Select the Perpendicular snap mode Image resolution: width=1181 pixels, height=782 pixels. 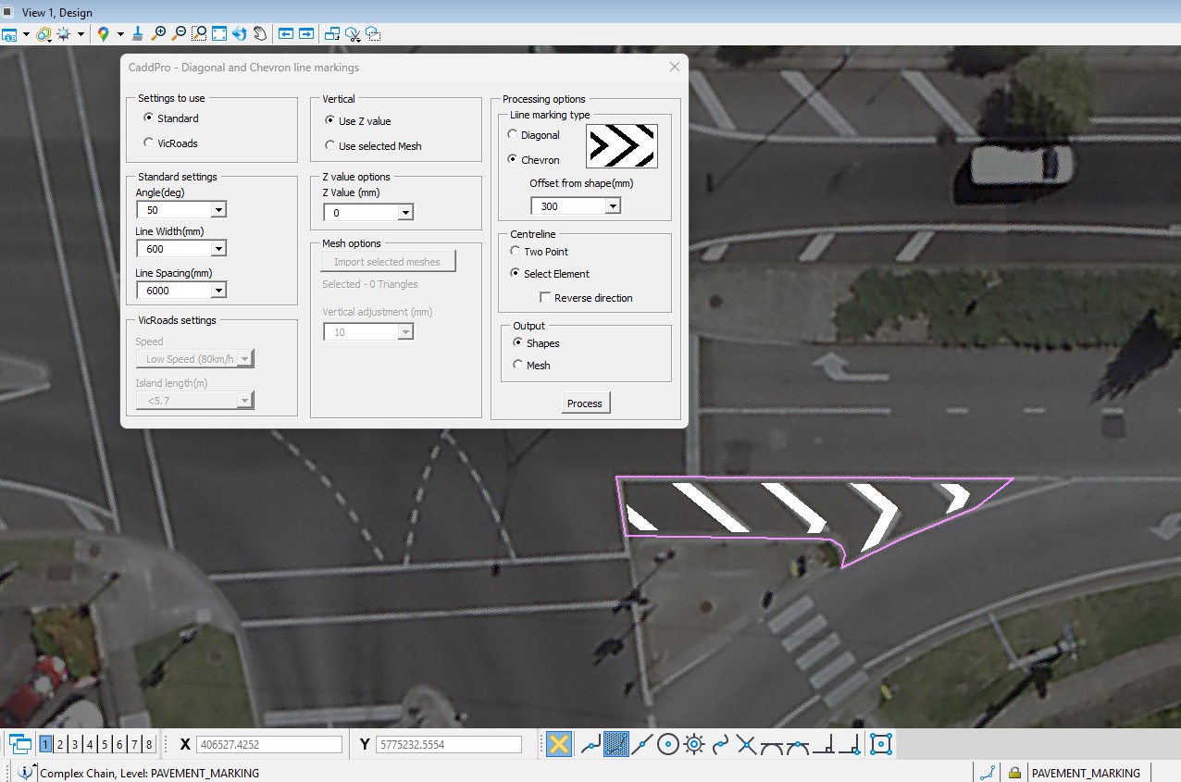(822, 743)
